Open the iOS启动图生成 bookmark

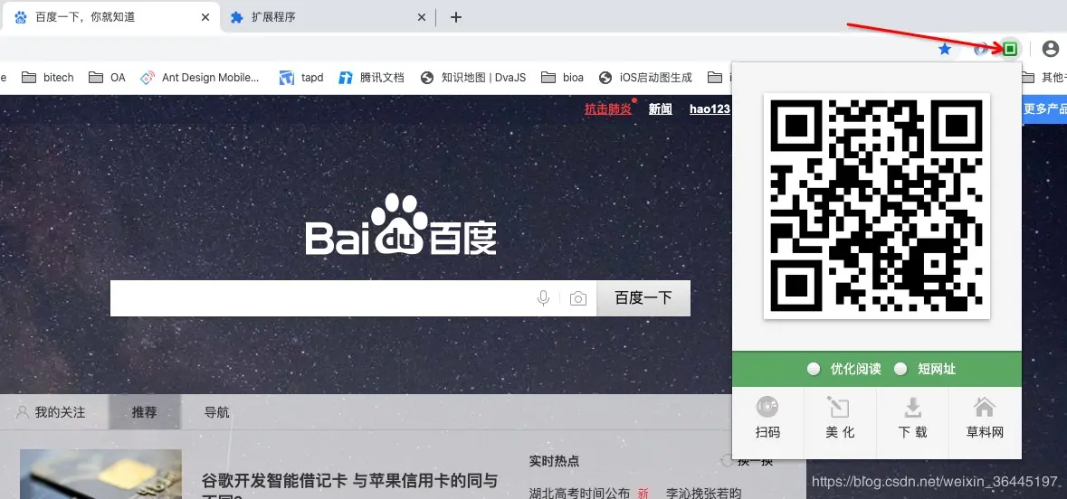click(645, 78)
